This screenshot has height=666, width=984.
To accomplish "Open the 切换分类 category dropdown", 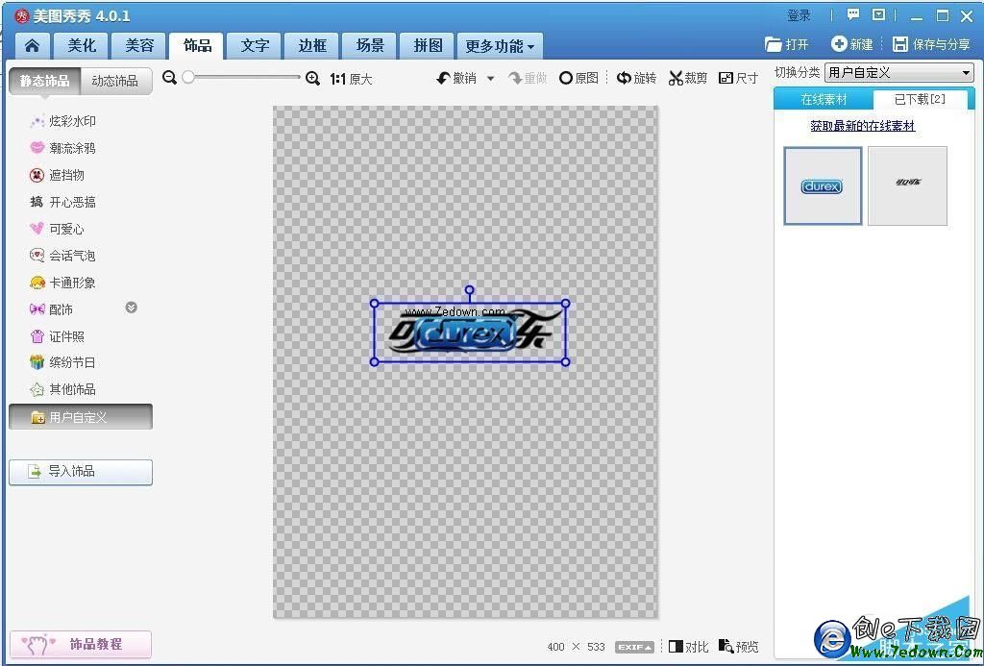I will [x=899, y=73].
